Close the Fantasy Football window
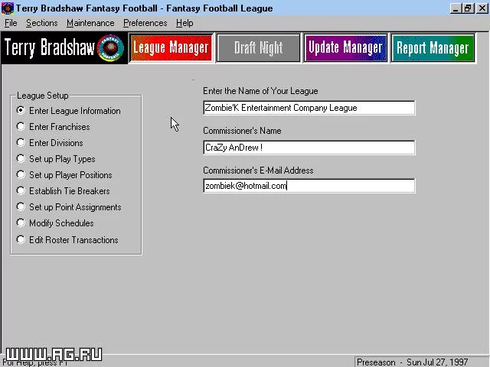The width and height of the screenshot is (490, 367). pyautogui.click(x=482, y=8)
